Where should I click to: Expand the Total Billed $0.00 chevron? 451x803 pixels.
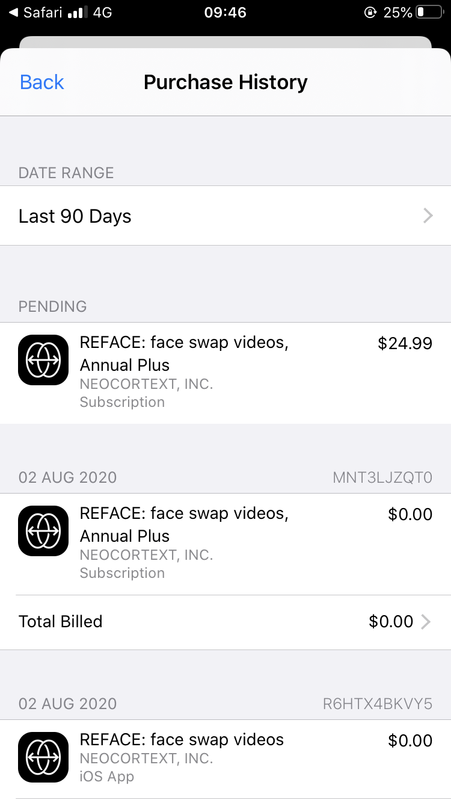[x=426, y=622]
